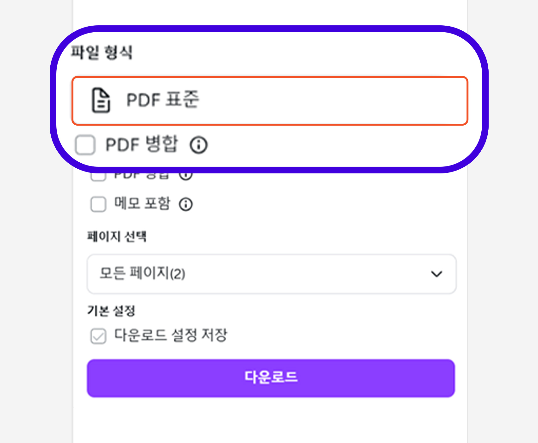
Task: Open the PDF 표준 file format dropdown
Action: [x=270, y=101]
